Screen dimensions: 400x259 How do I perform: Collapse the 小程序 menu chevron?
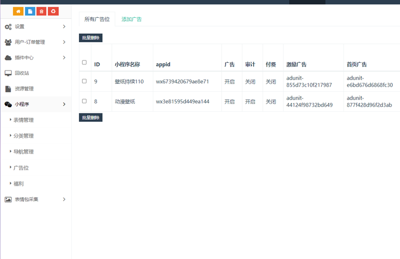[x=64, y=104]
